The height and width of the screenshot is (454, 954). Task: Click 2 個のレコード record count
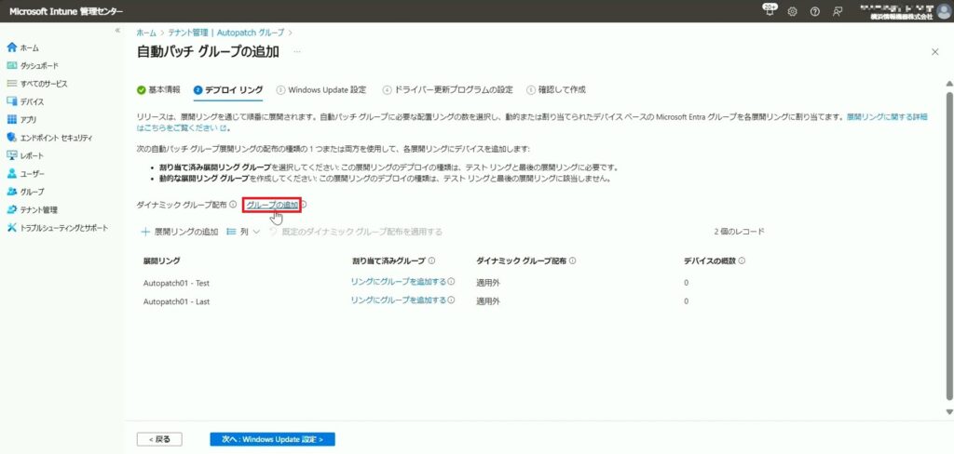pyautogui.click(x=739, y=232)
